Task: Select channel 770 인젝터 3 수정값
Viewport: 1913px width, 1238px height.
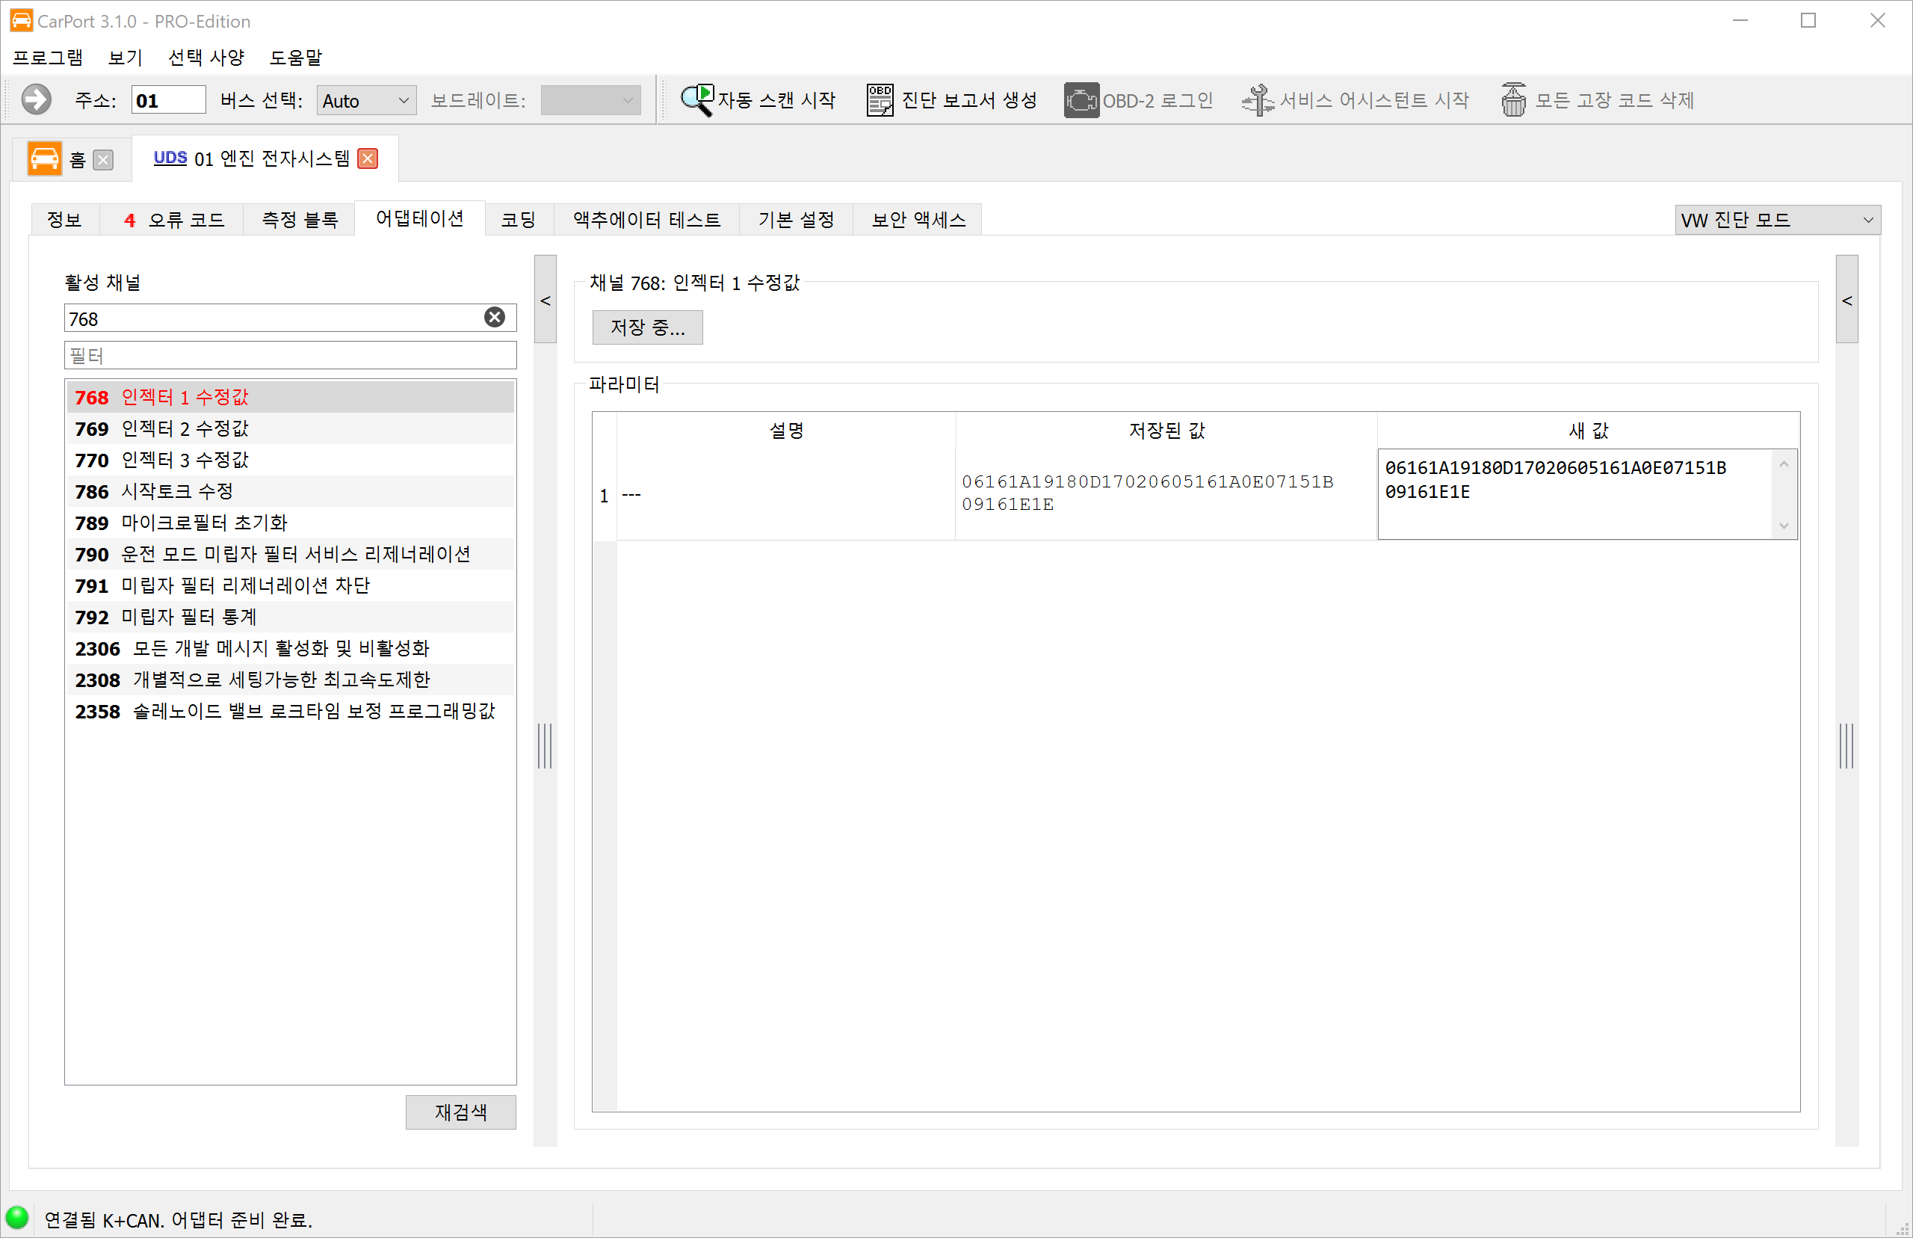Action: pyautogui.click(x=290, y=460)
